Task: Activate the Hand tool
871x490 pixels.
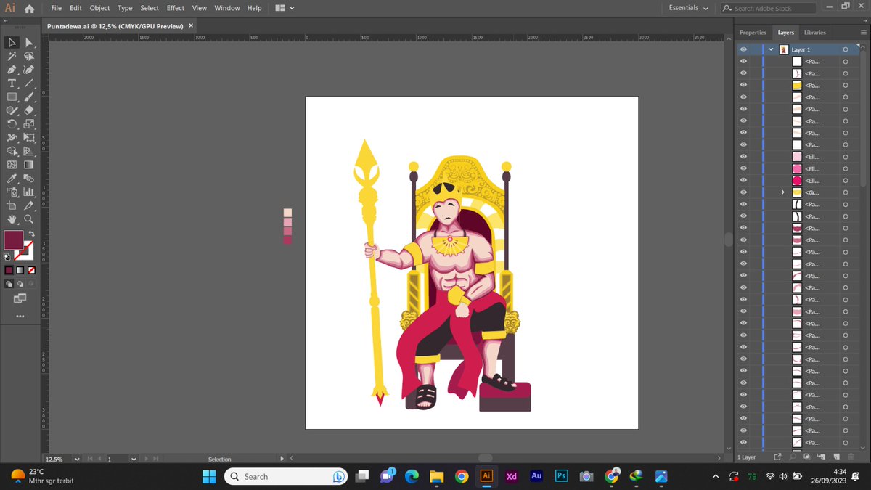Action: click(x=12, y=219)
